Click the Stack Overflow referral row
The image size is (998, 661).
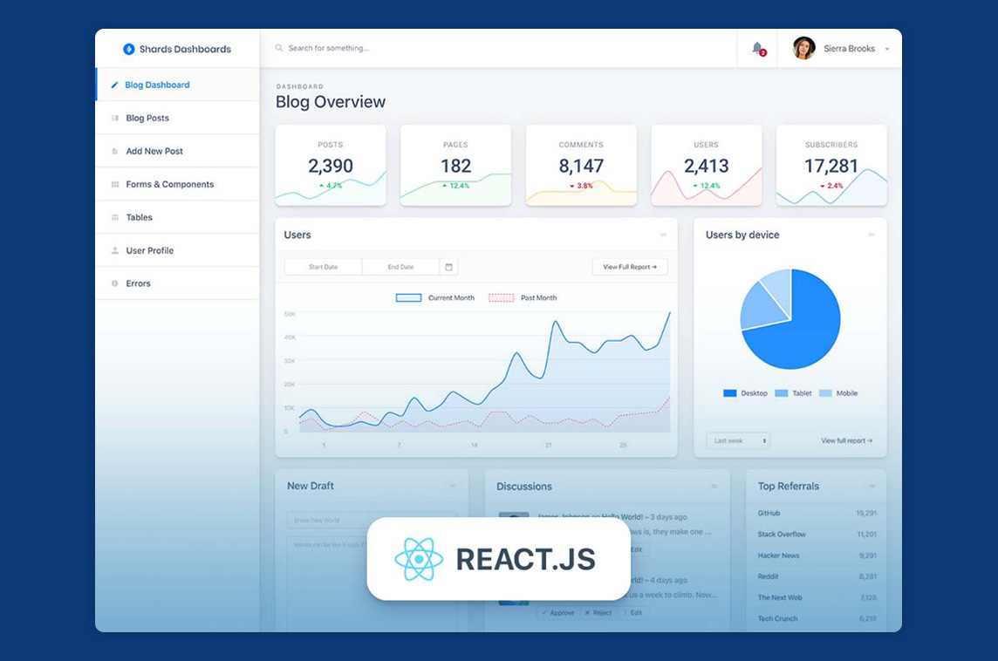(x=817, y=534)
